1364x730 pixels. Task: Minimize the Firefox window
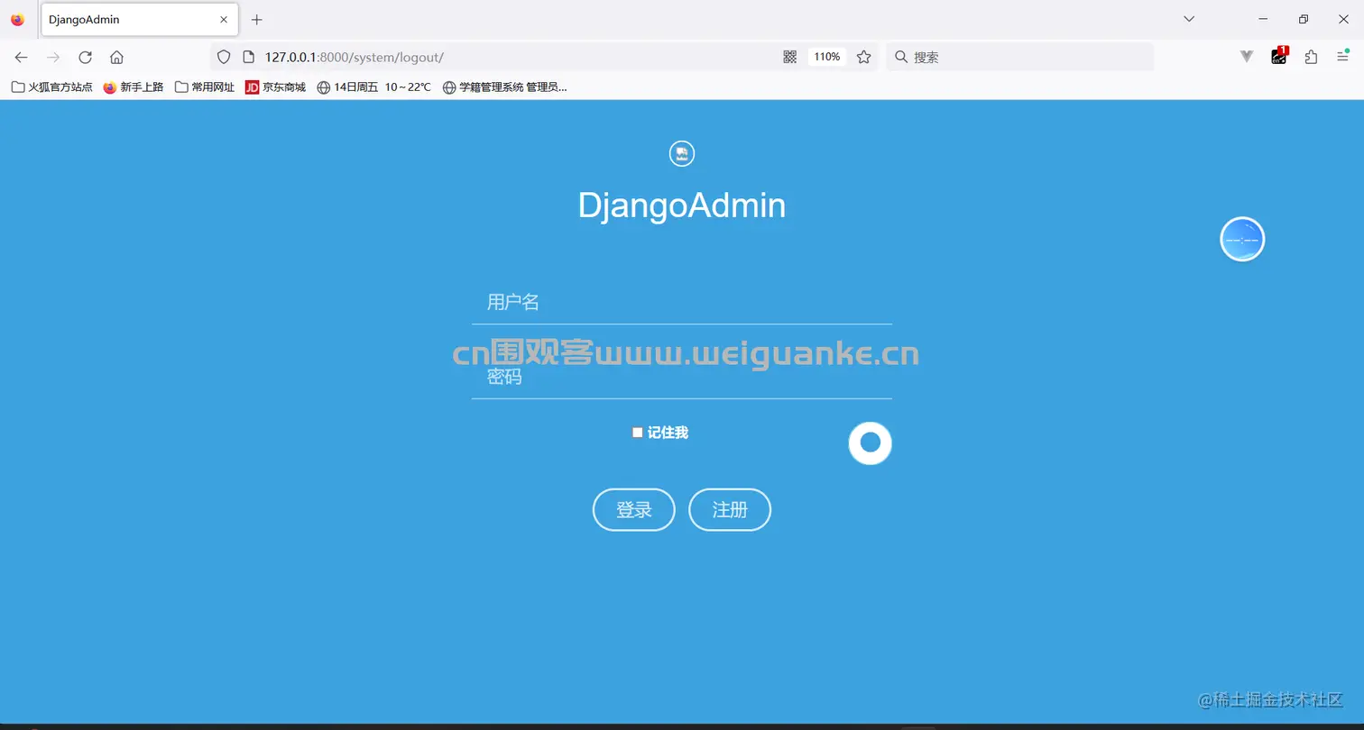[1263, 19]
